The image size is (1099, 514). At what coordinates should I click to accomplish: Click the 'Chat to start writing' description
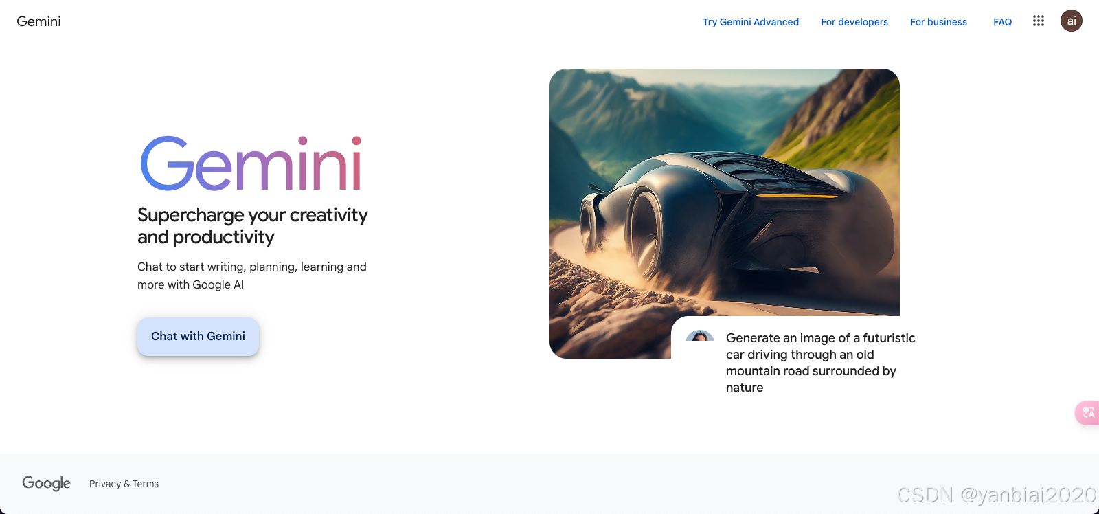[252, 276]
